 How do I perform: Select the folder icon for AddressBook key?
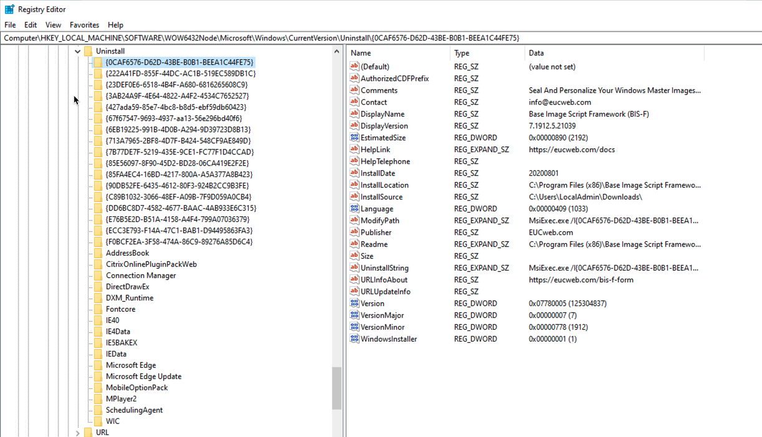click(x=98, y=252)
